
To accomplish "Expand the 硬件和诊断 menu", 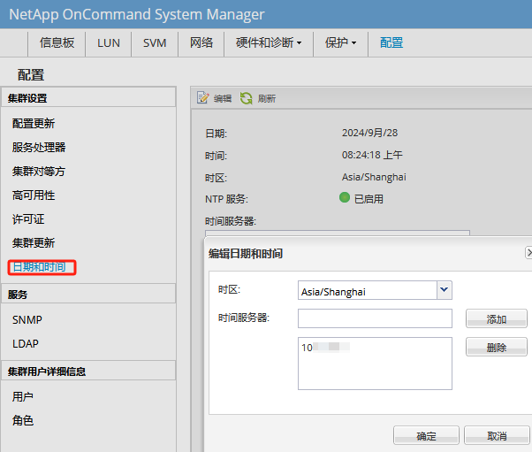I will tap(269, 42).
